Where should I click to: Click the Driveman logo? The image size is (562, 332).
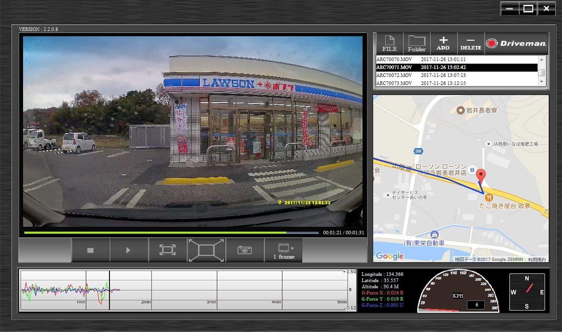[x=516, y=43]
